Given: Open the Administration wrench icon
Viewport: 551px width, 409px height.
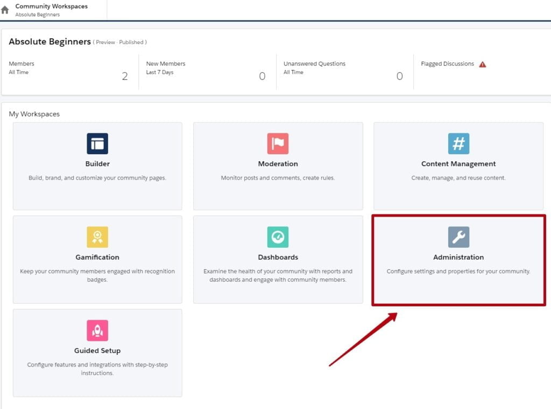Looking at the screenshot, I should (458, 236).
